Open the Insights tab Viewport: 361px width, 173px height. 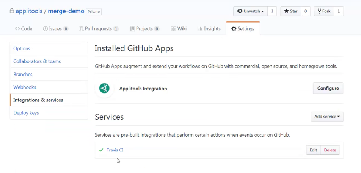(x=209, y=29)
